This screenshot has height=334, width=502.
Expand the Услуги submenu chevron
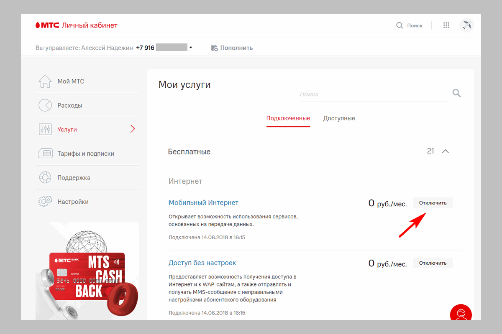(x=133, y=129)
